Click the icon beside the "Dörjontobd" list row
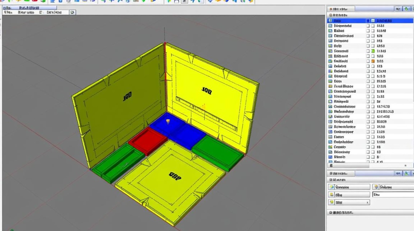 pos(330,26)
